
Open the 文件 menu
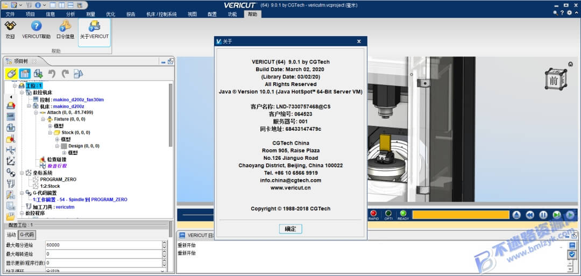(10, 14)
